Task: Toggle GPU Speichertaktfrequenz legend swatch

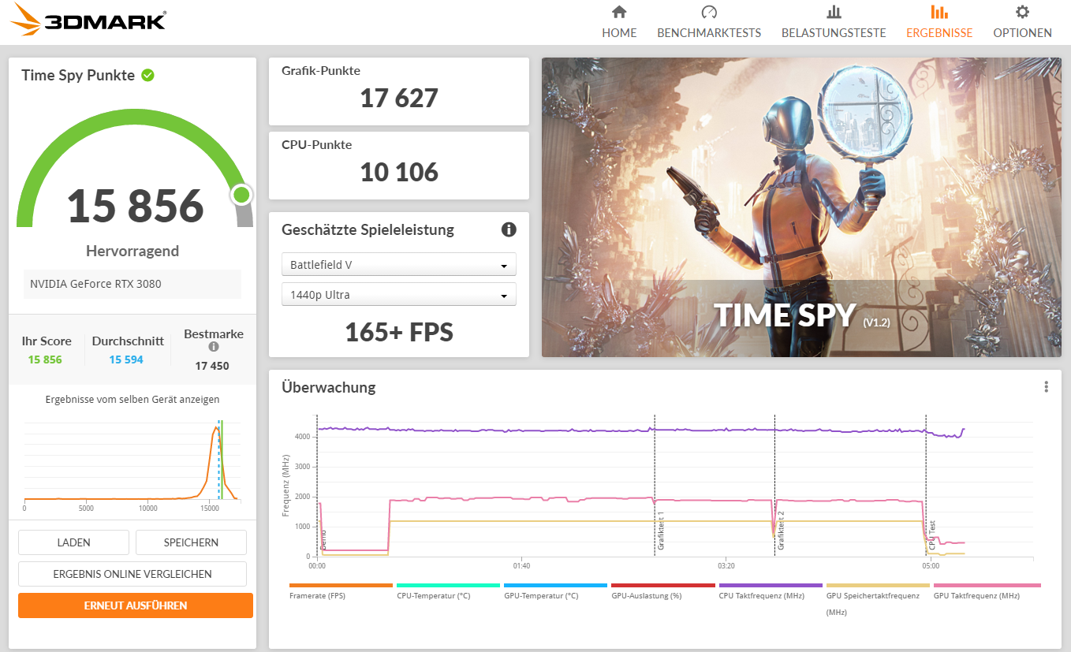Action: 878,586
